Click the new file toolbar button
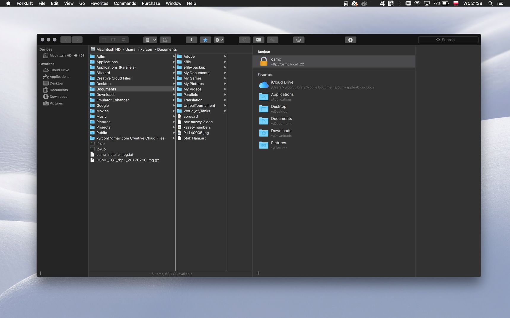This screenshot has width=510, height=318. point(165,40)
